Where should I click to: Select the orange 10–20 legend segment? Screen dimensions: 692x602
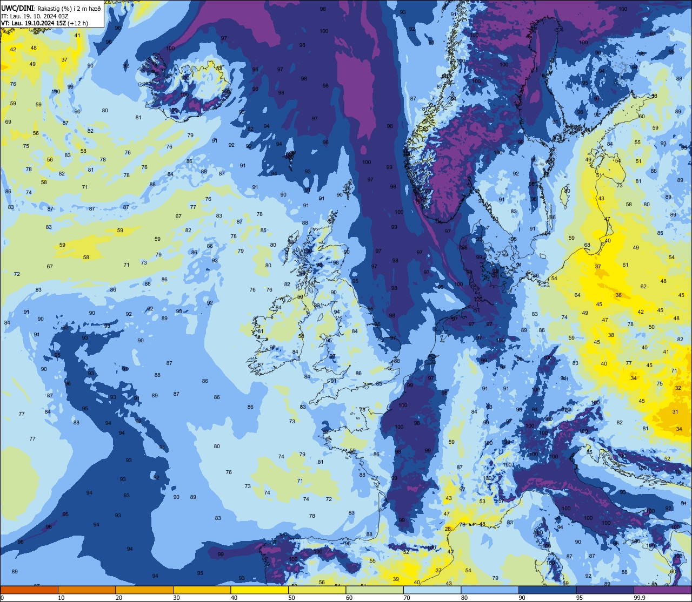[86, 590]
